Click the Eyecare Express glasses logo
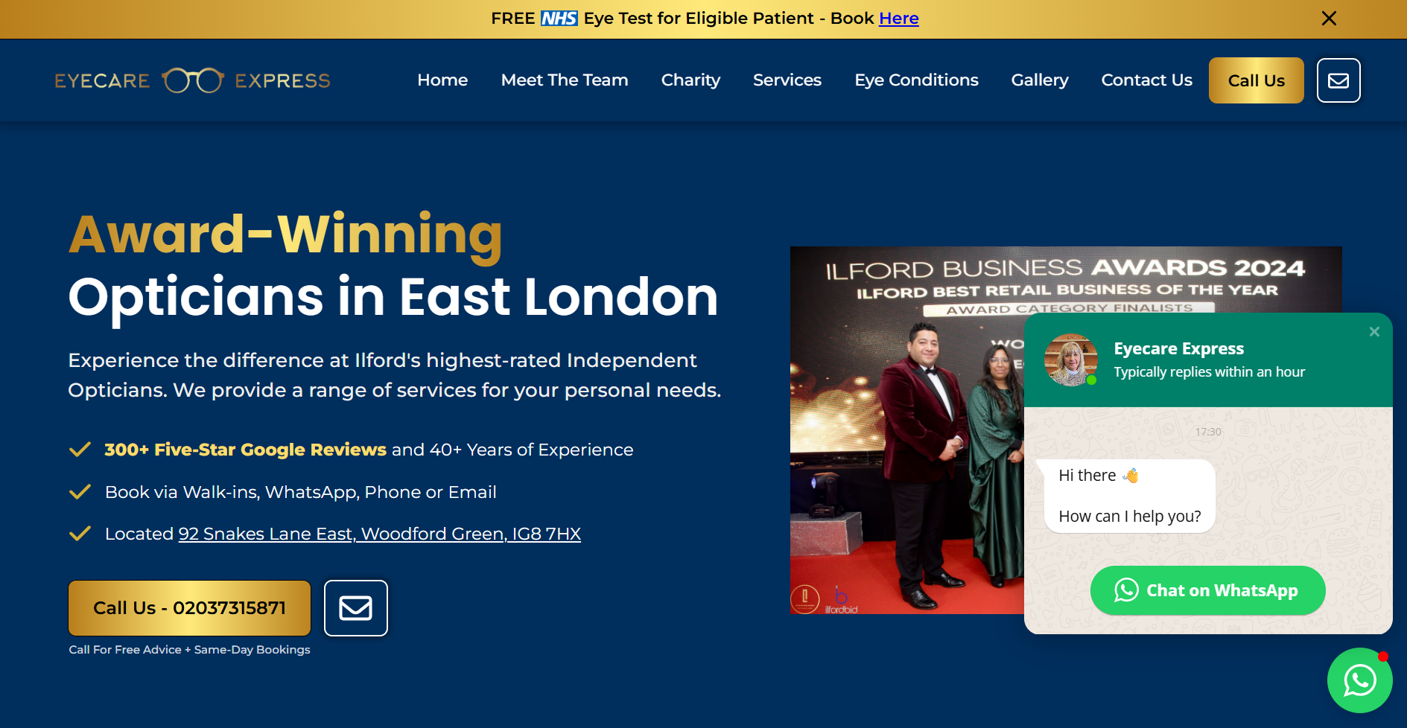The width and height of the screenshot is (1407, 728). tap(192, 80)
